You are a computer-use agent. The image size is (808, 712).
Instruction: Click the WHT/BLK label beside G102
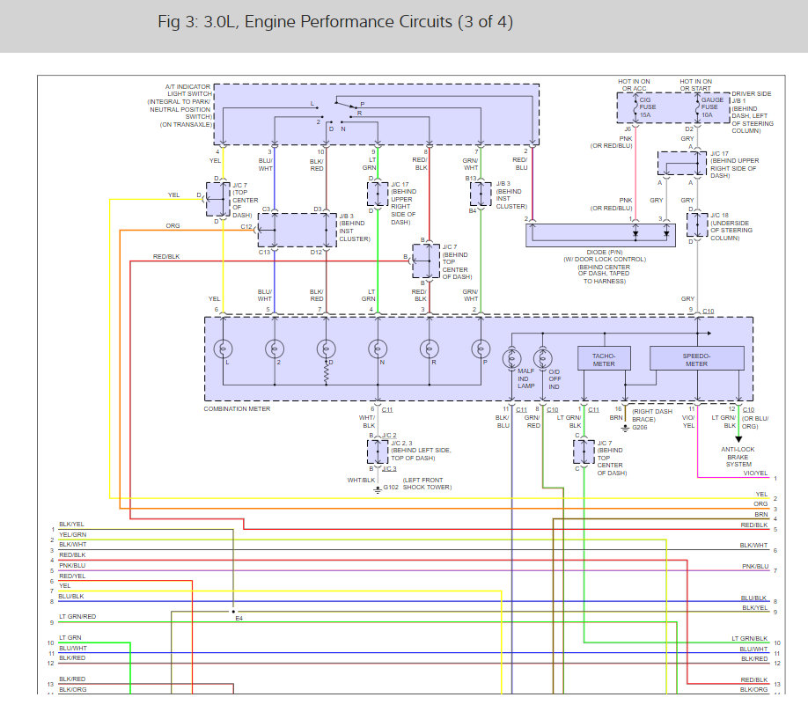pos(361,481)
